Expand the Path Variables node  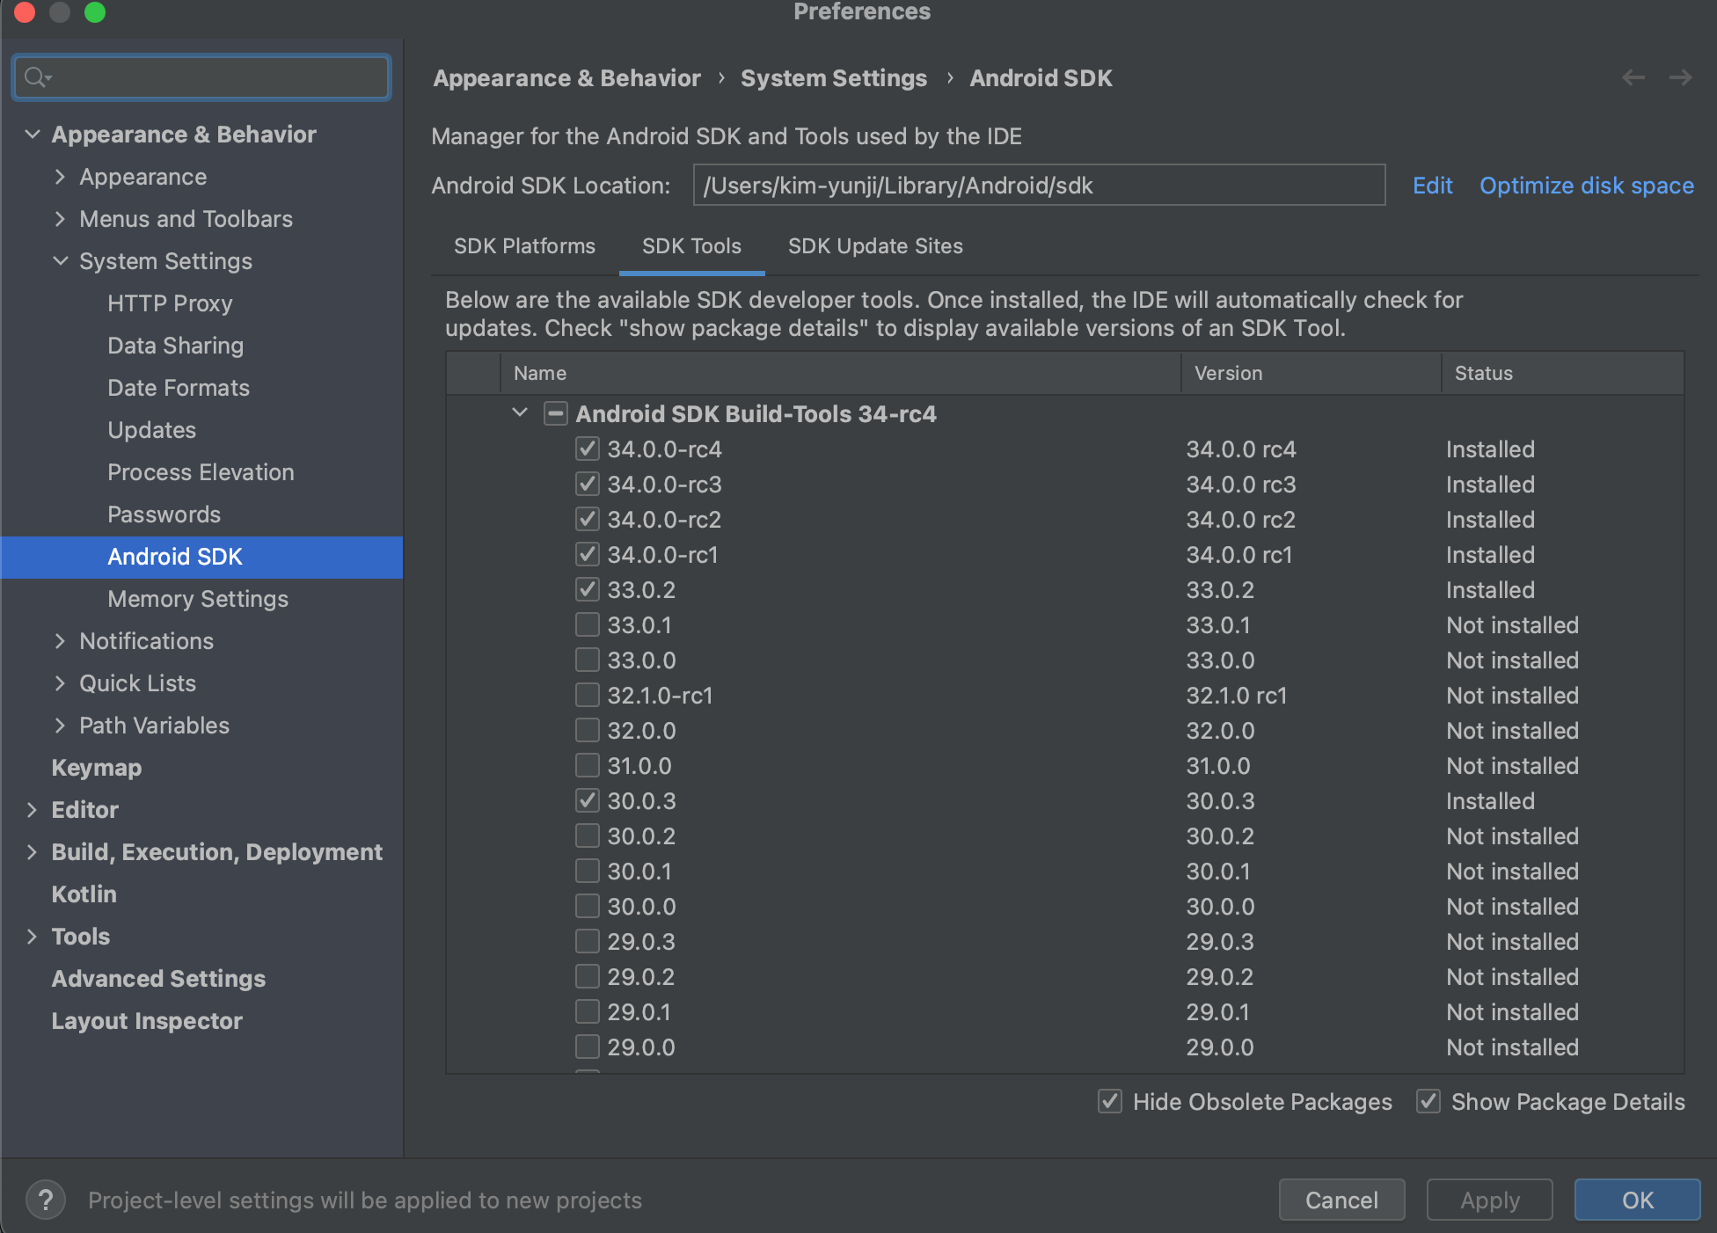[60, 726]
